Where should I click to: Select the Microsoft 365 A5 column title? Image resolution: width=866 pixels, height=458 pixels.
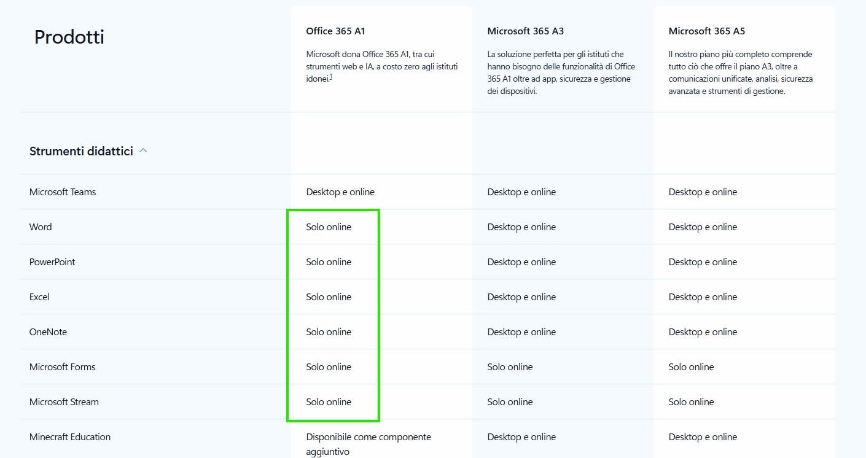click(x=707, y=31)
